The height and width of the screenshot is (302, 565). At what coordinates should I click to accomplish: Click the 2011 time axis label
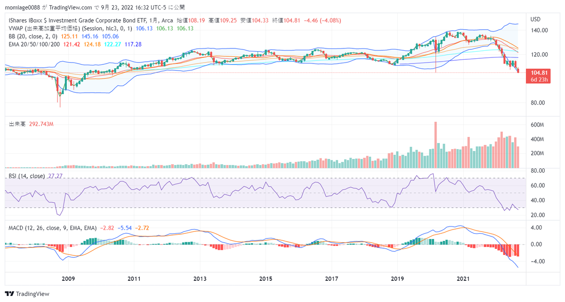click(x=134, y=278)
